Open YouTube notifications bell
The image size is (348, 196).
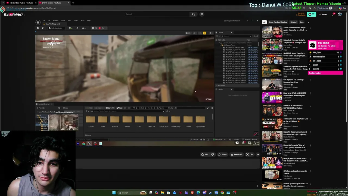pyautogui.click(x=333, y=14)
